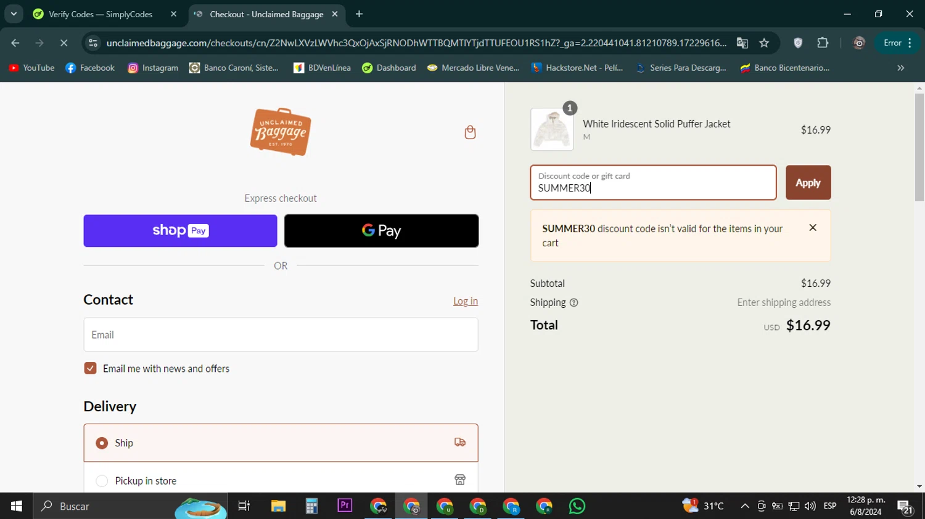Focus the Email contact field
This screenshot has height=519, width=925.
point(281,335)
